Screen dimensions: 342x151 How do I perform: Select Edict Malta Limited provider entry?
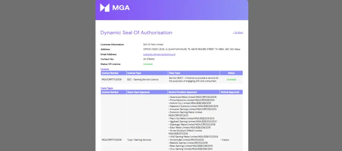[x=190, y=127]
